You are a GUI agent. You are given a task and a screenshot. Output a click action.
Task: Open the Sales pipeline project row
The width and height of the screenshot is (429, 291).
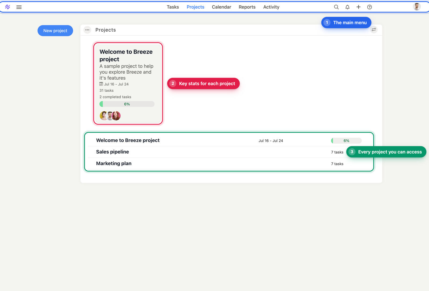tap(229, 152)
